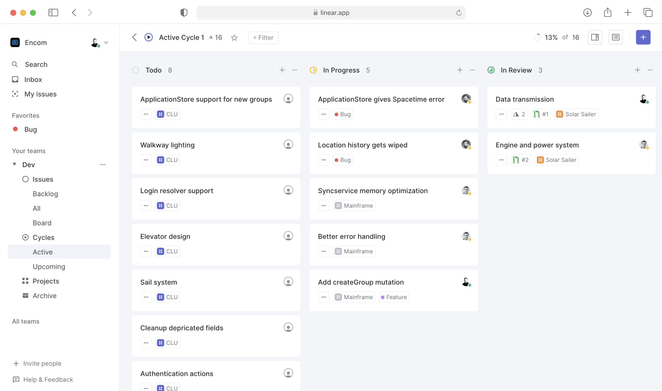The width and height of the screenshot is (662, 391).
Task: Click All teams heading
Action: (26, 321)
